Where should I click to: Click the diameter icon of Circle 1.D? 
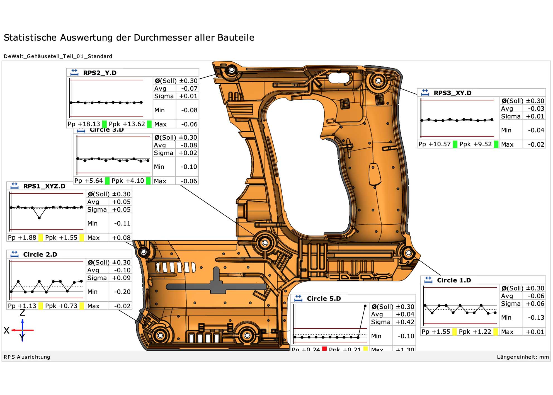tap(428, 280)
